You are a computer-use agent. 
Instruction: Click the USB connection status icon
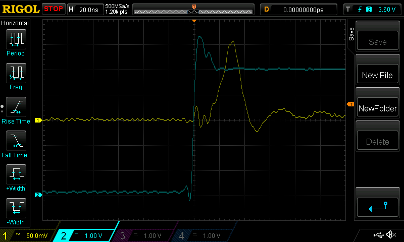(x=378, y=234)
